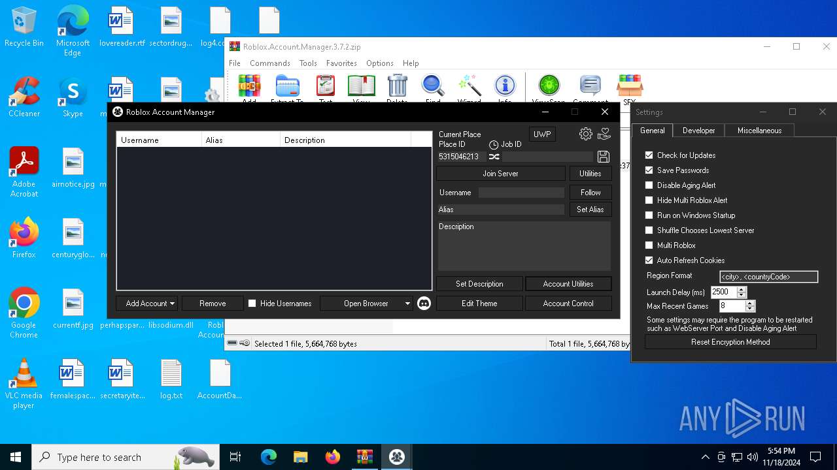Click Set Description button
Viewport: 837px width, 470px height.
479,284
